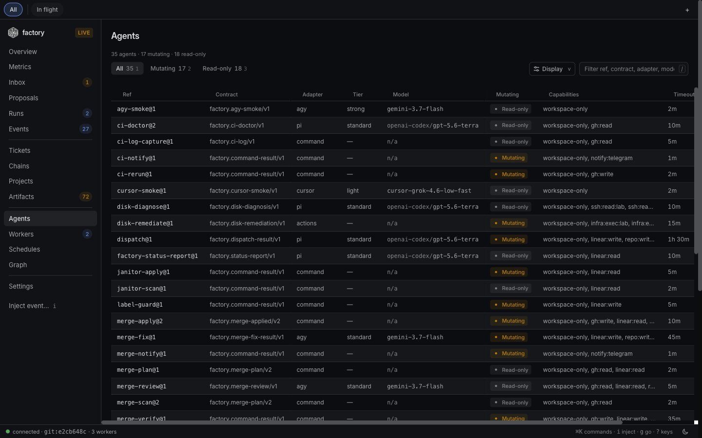Click Mutating badge on janitor-apply@1
702x438 pixels.
click(x=509, y=272)
